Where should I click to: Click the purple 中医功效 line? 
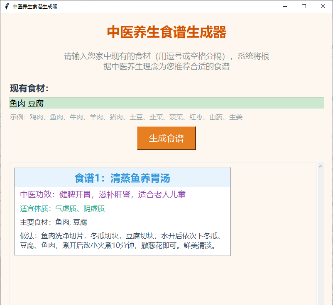[103, 194]
